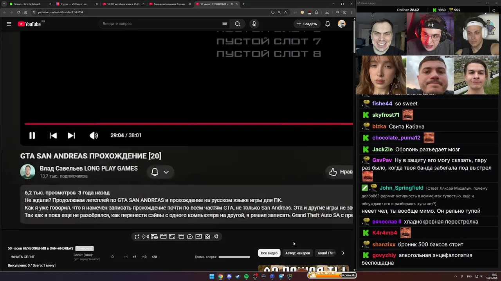The image size is (501, 281).
Task: Click the browser home button
Action: (x=25, y=12)
